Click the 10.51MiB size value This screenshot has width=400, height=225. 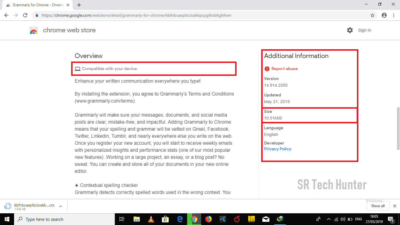pyautogui.click(x=273, y=118)
